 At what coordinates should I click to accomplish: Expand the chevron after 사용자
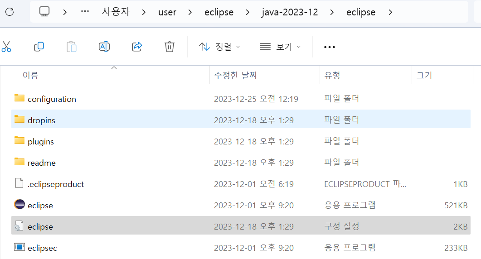click(144, 12)
